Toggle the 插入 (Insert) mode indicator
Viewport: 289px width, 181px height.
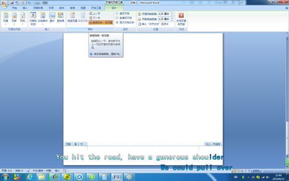coord(57,171)
